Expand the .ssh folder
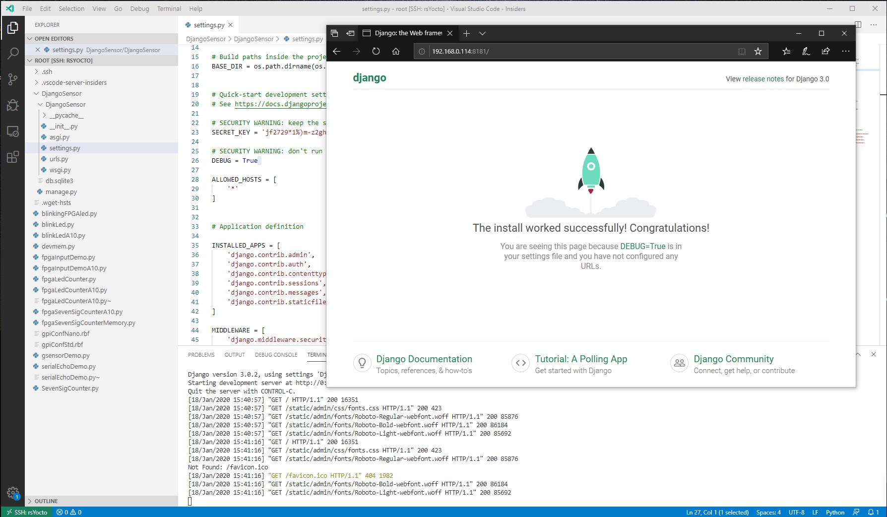887x517 pixels. 47,71
